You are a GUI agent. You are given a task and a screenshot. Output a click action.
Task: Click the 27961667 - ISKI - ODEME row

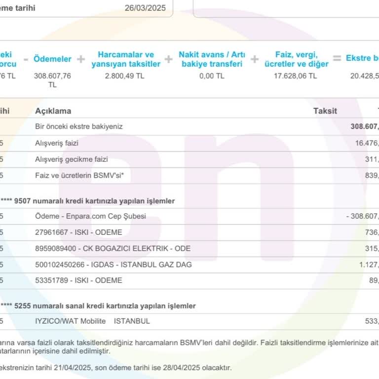click(x=189, y=232)
